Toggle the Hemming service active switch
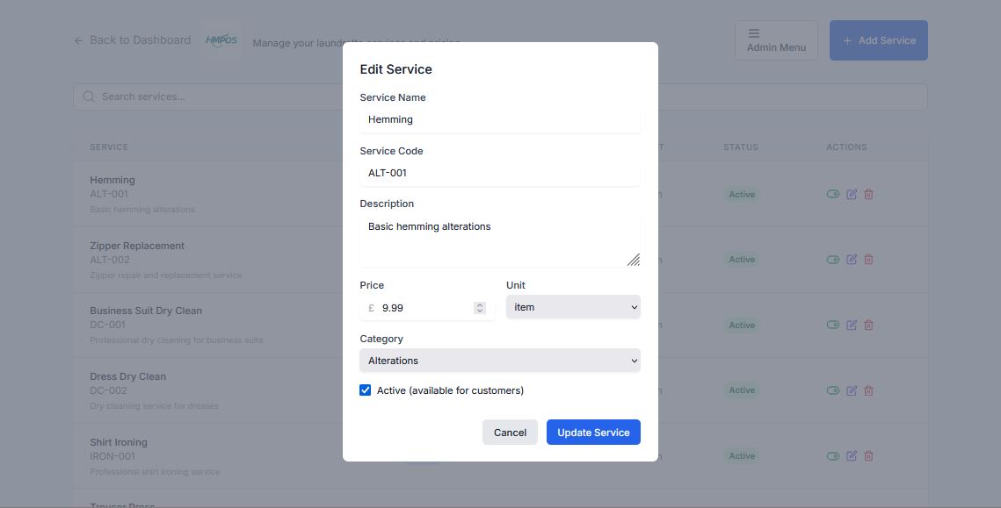This screenshot has height=508, width=1001. coord(832,194)
